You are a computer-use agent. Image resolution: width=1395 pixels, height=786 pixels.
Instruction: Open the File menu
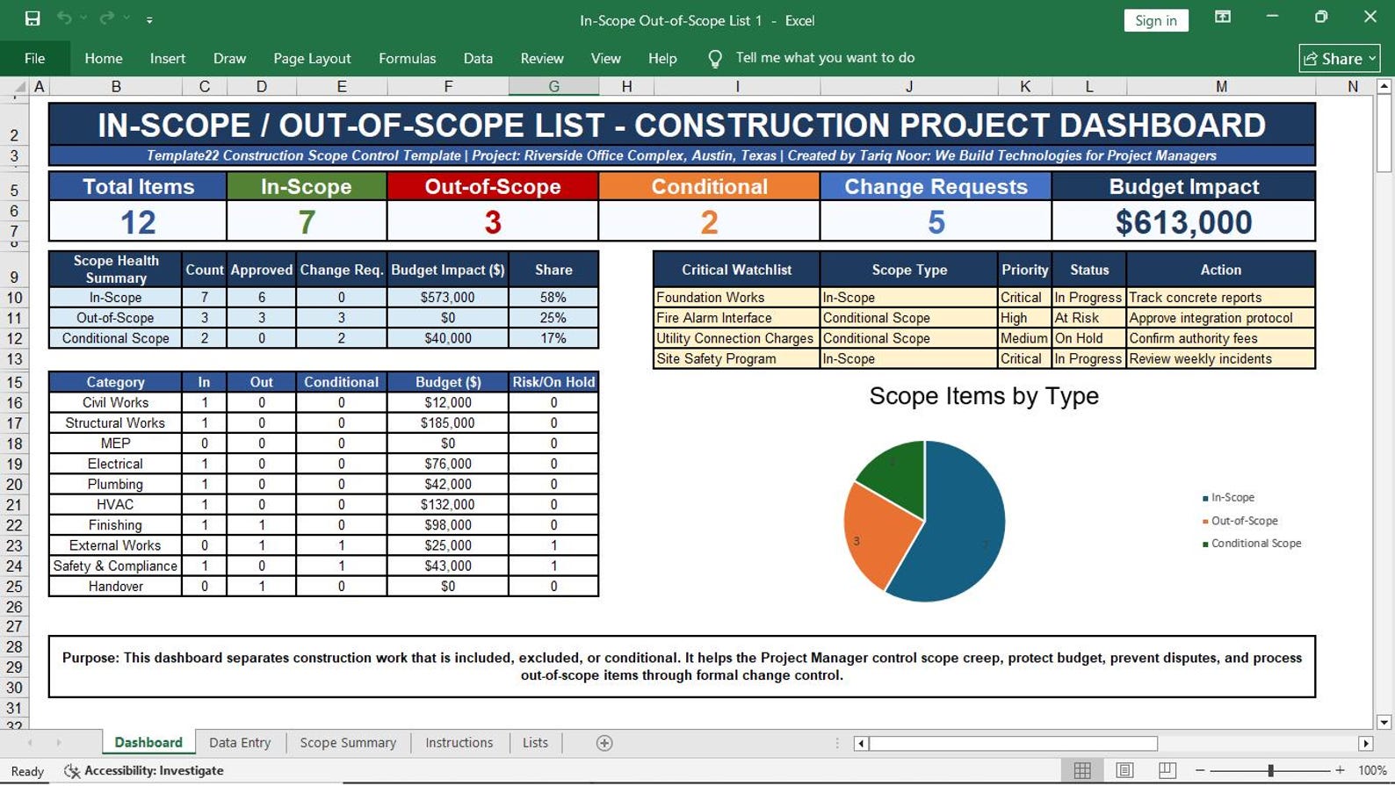[x=35, y=59]
